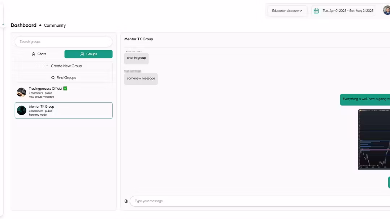Click the Community breadcrumb label

55,25
